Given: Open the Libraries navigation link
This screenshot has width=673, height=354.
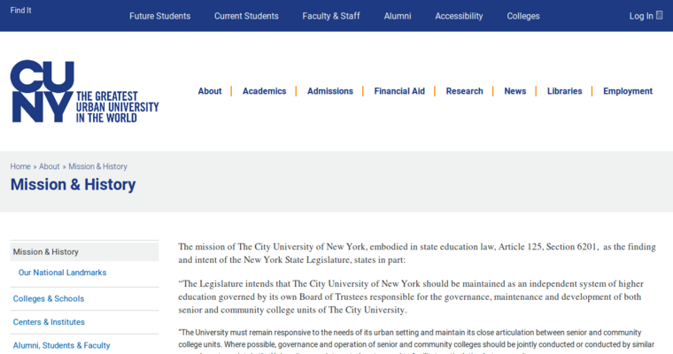Looking at the screenshot, I should [564, 91].
